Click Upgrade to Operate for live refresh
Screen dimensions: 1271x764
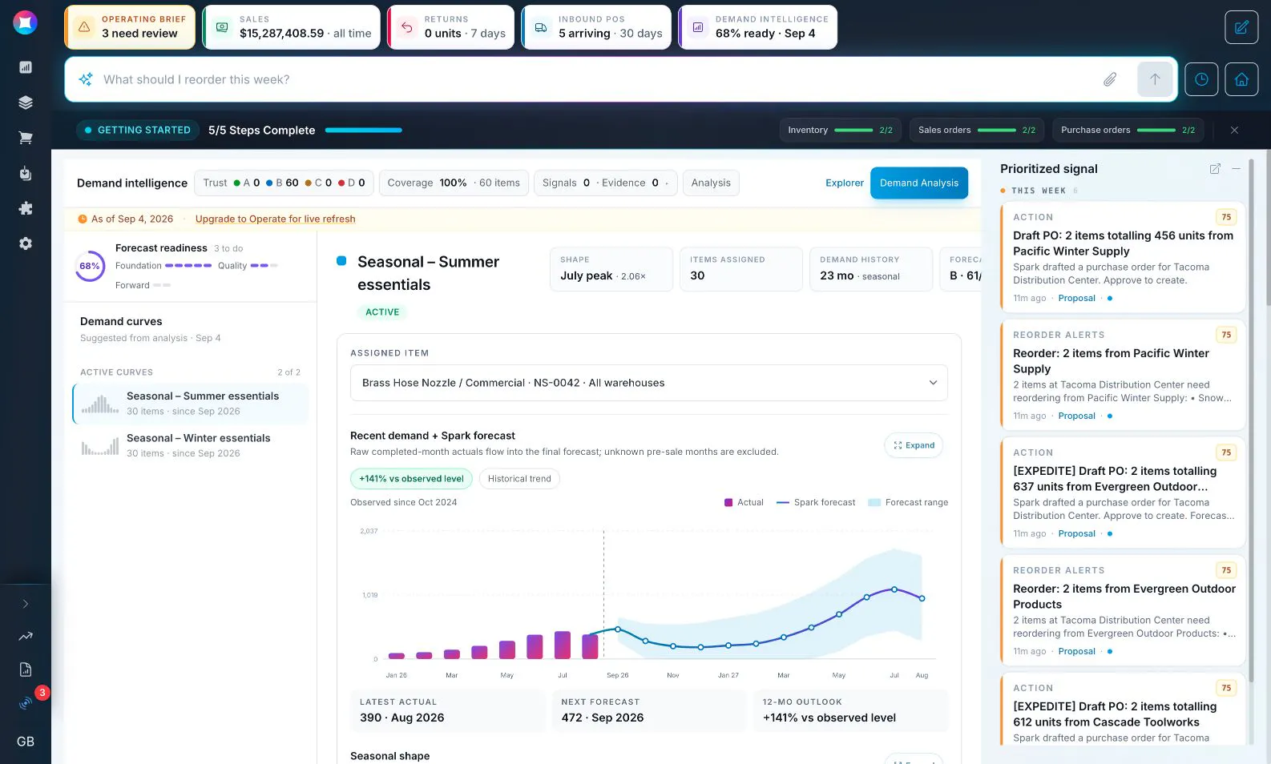275,219
